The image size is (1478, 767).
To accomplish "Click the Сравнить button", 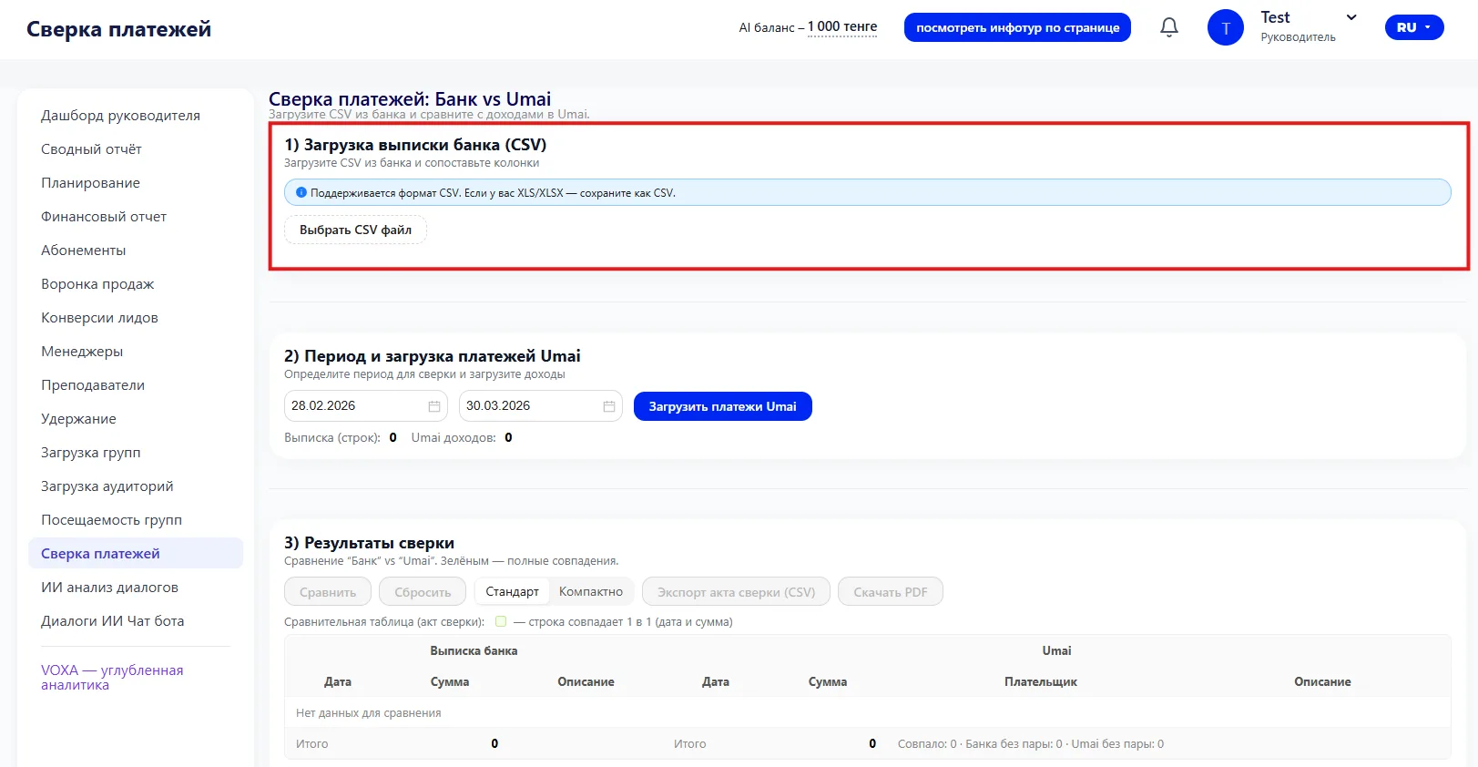I will [328, 592].
